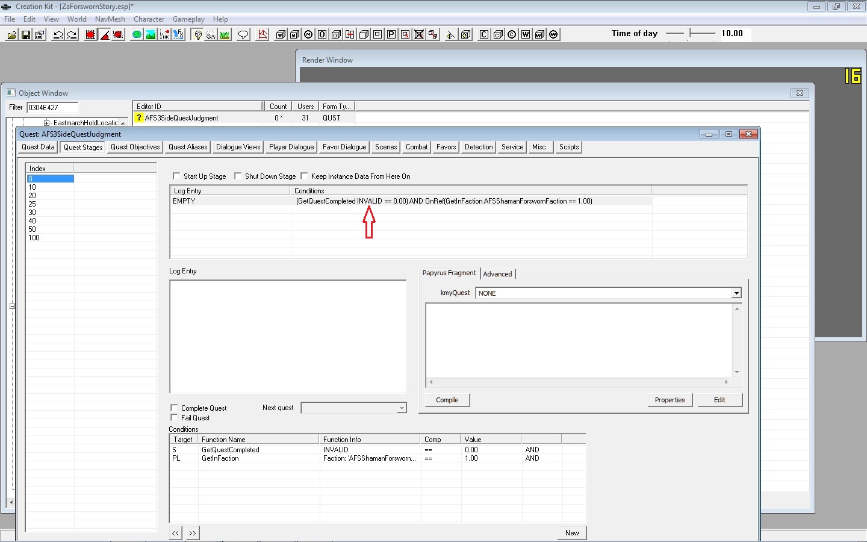Viewport: 867px width, 542px height.
Task: Select the AFS3SideQuestJudgment row in Object Window
Action: 244,118
